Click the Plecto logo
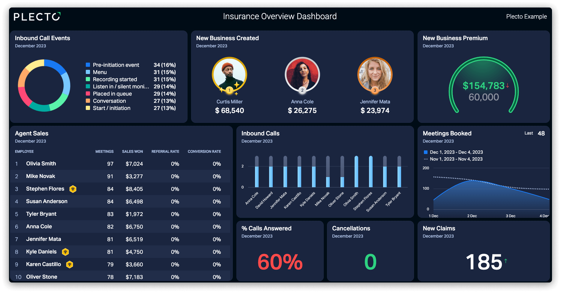The image size is (561, 293). coord(37,16)
